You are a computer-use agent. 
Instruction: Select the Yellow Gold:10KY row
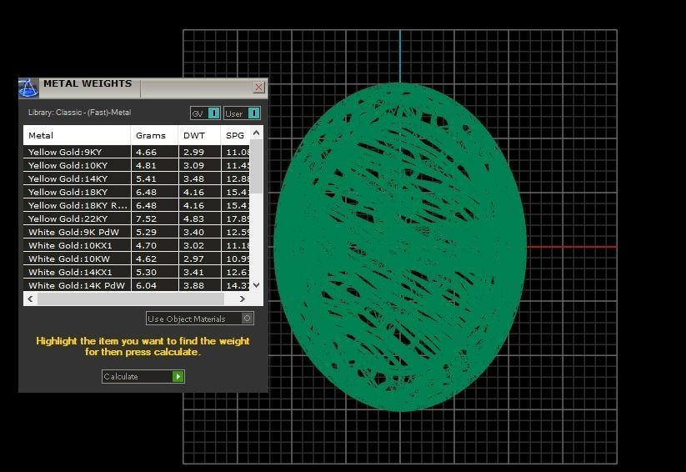(x=137, y=165)
